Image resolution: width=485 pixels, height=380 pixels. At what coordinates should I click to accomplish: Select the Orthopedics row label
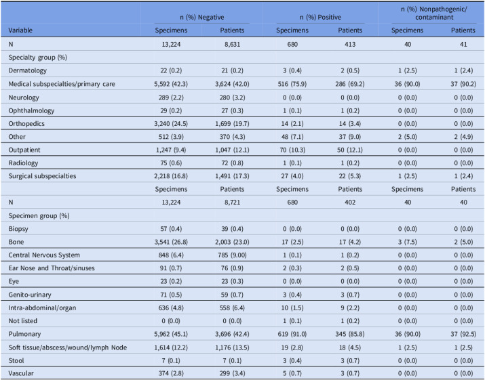pos(26,123)
